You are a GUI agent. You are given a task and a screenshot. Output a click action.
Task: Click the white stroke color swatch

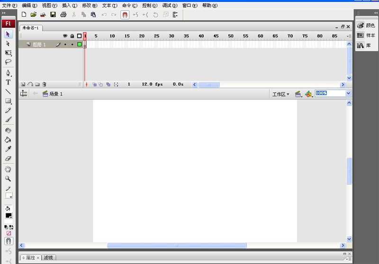point(9,195)
